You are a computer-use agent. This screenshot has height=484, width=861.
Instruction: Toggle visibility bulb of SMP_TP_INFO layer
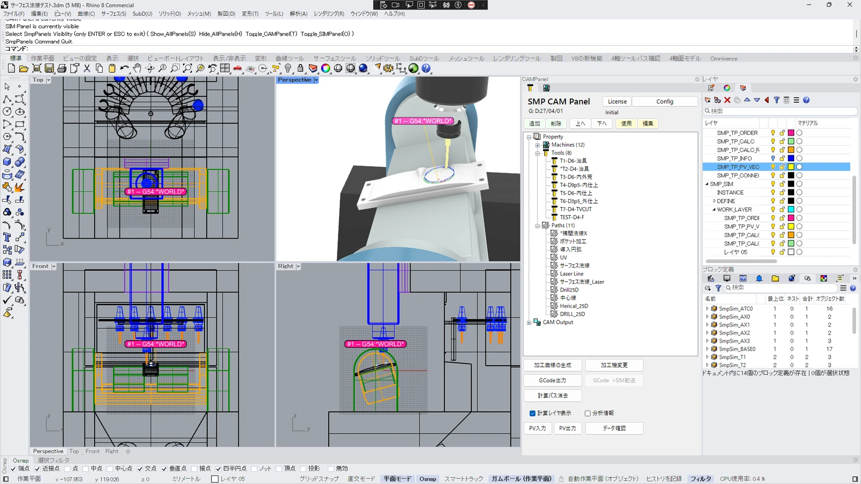point(773,158)
